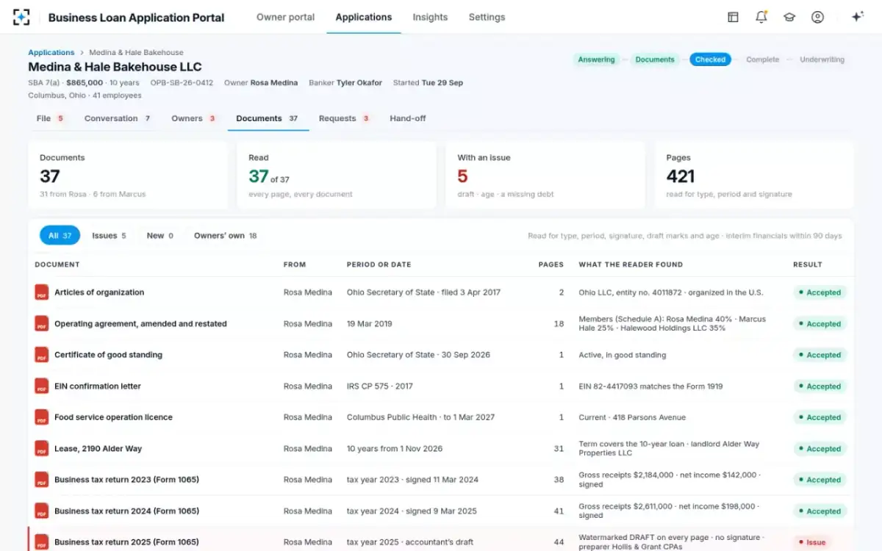Switch to the Hand-off tab

[408, 118]
